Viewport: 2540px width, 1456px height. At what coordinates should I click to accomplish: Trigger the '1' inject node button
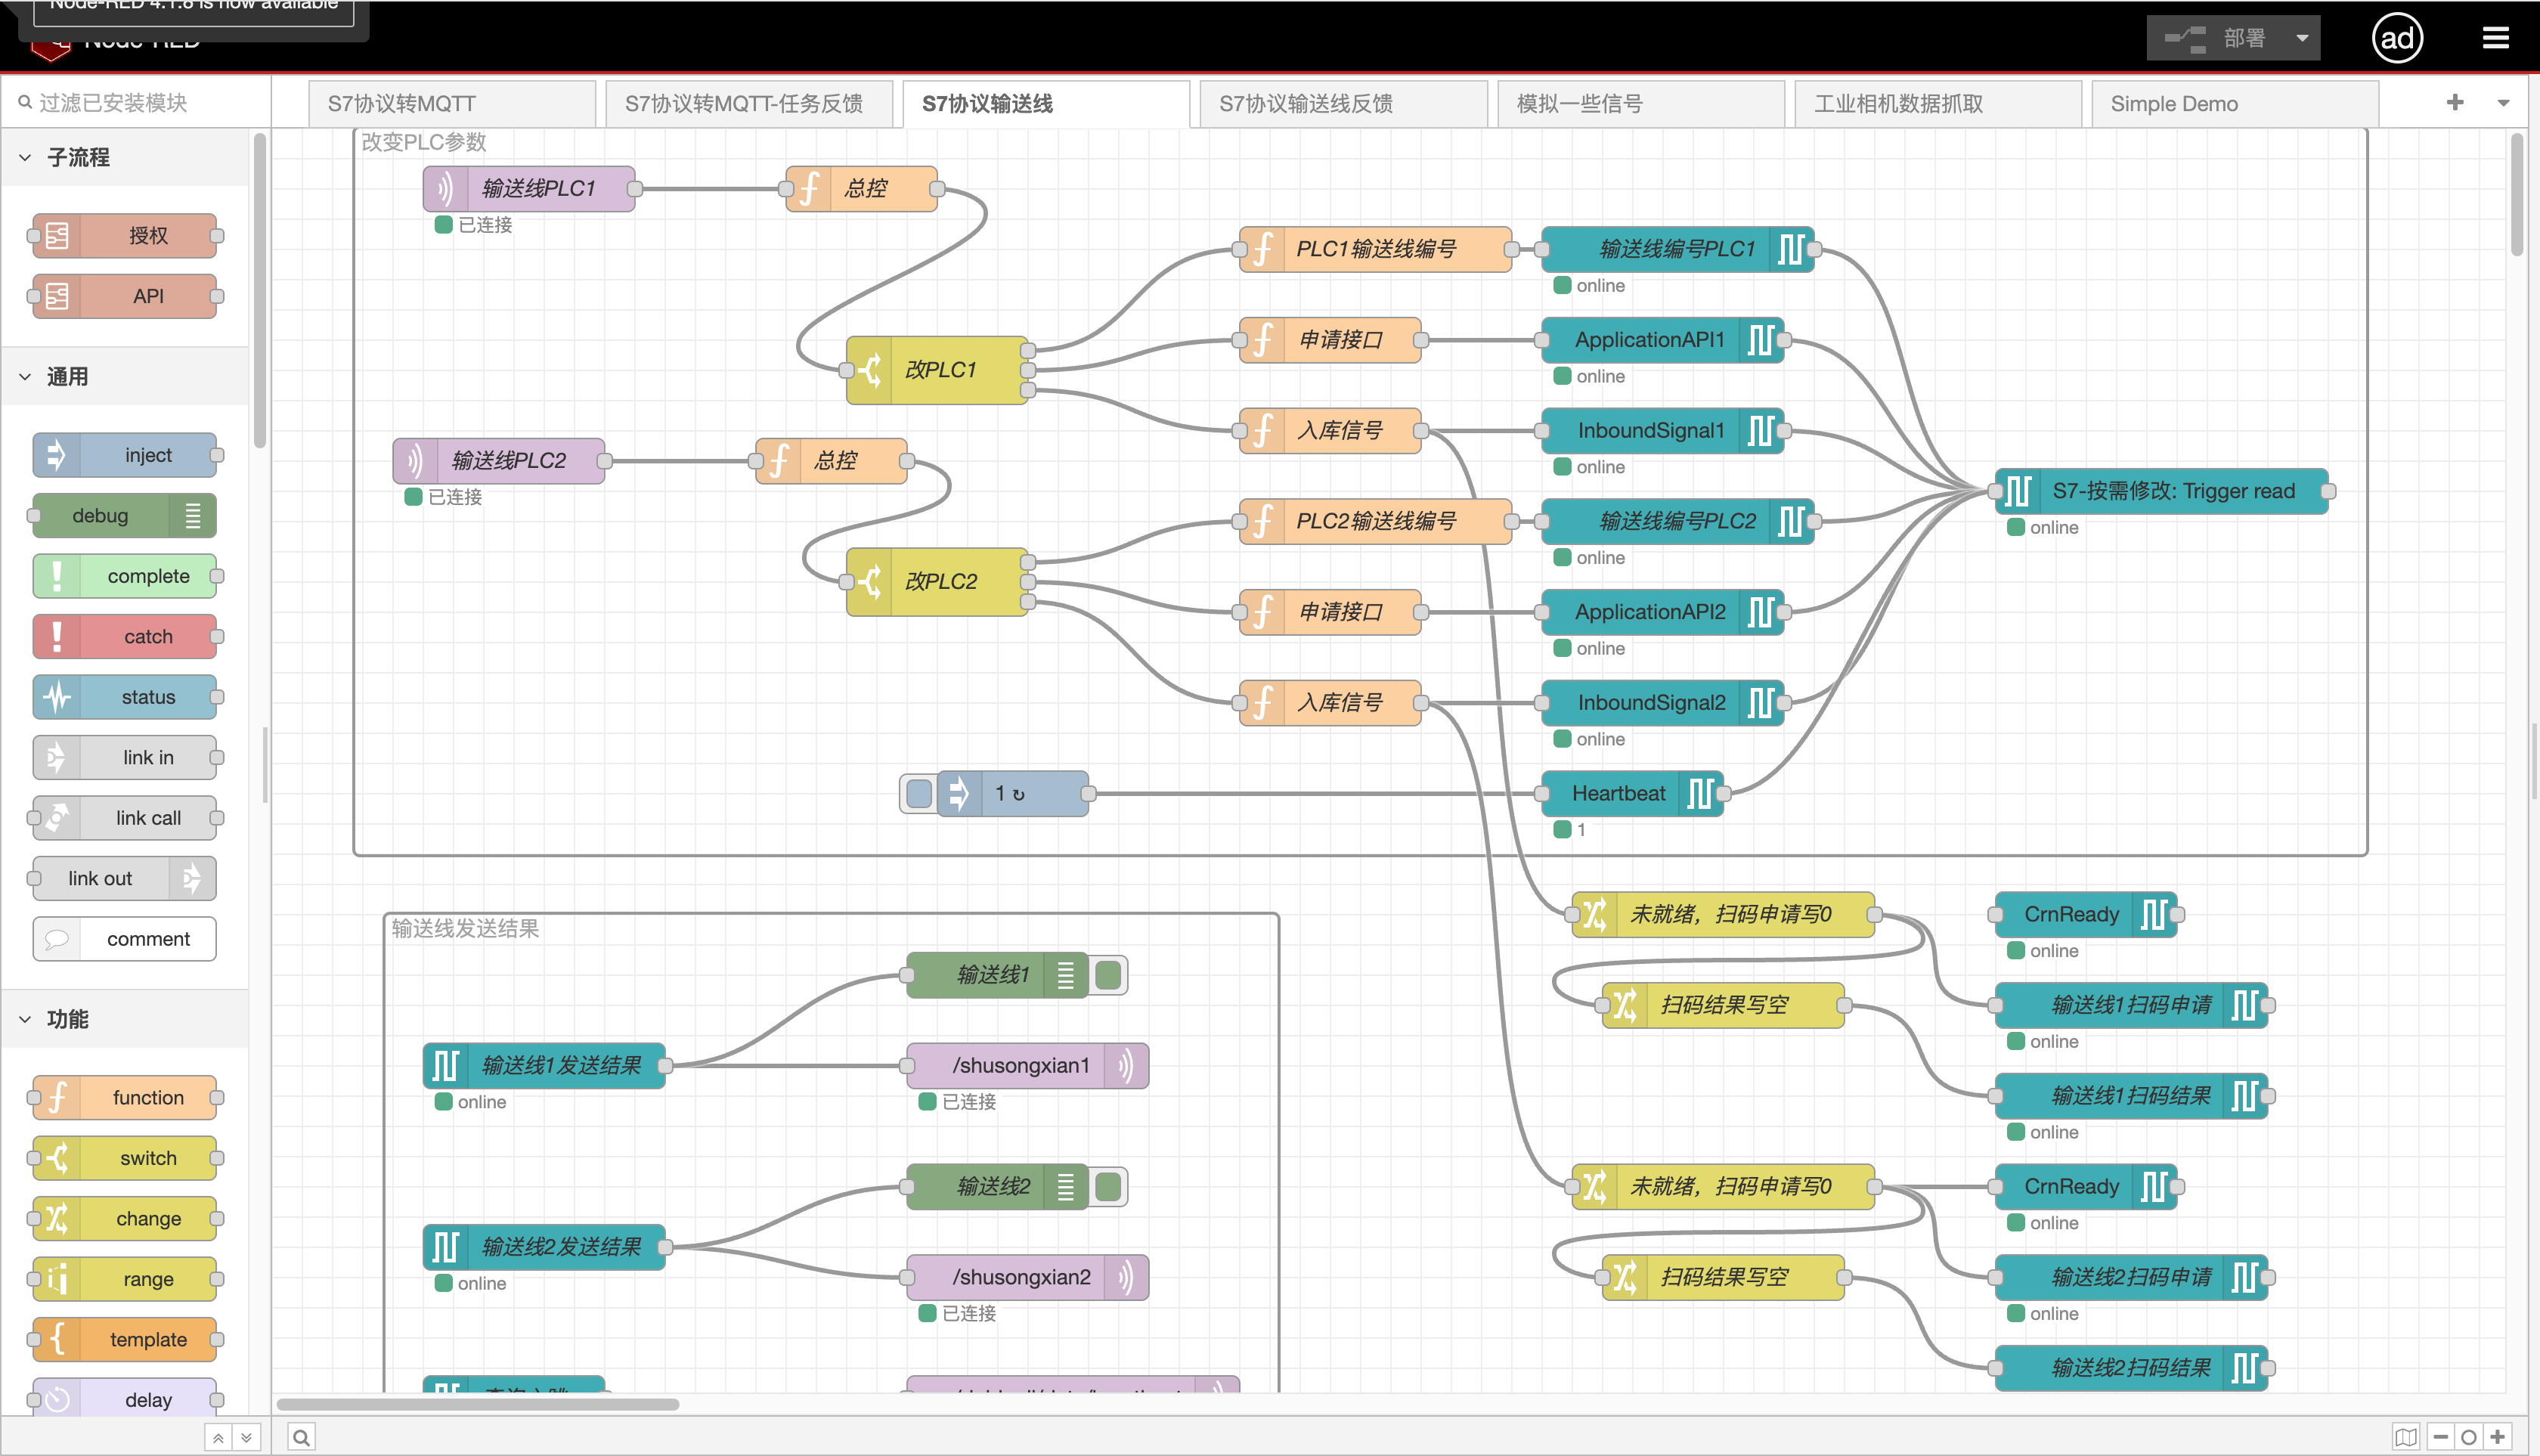point(919,794)
